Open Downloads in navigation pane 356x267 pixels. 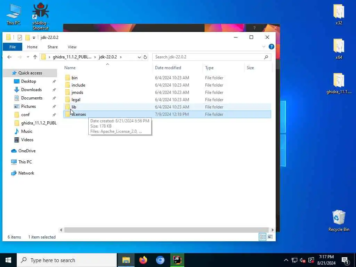(x=31, y=90)
